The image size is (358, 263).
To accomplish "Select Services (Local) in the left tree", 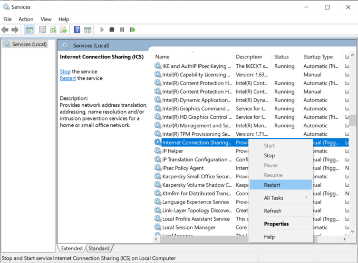I will (25, 44).
